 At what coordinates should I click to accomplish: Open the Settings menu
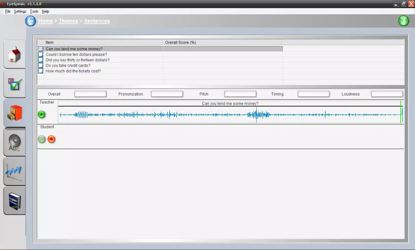coord(20,11)
